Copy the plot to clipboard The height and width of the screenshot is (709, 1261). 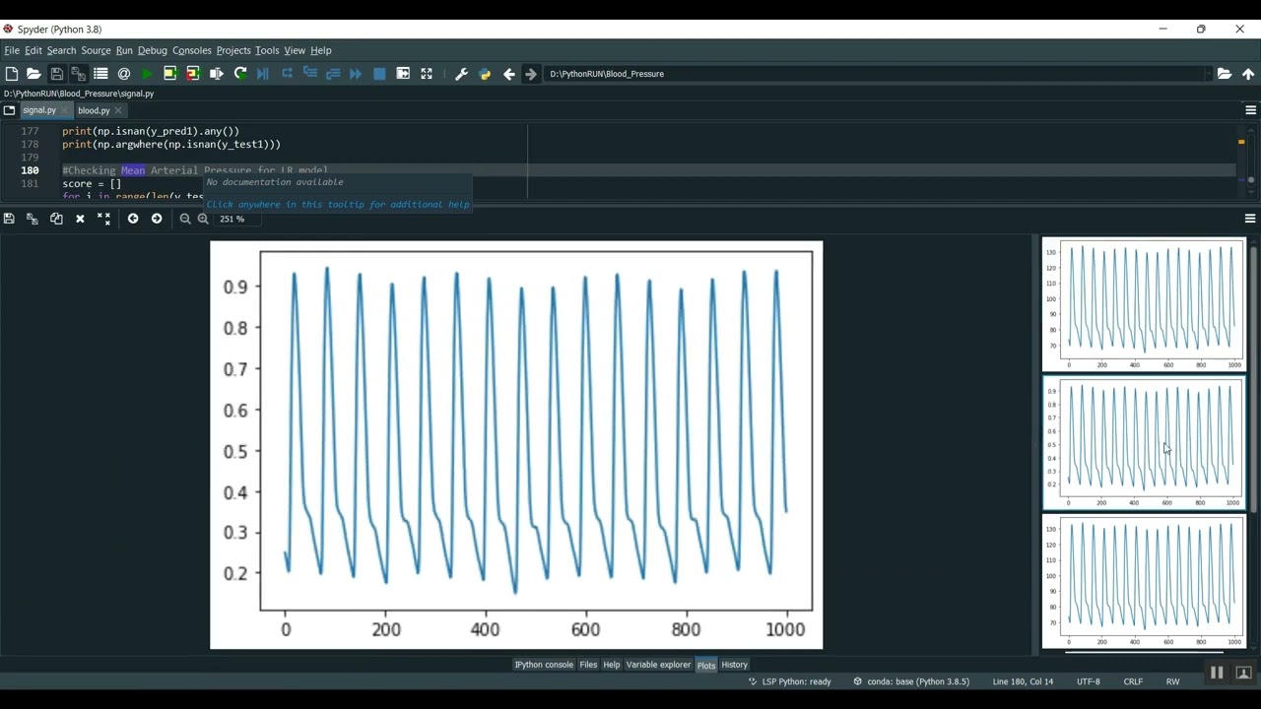point(56,219)
